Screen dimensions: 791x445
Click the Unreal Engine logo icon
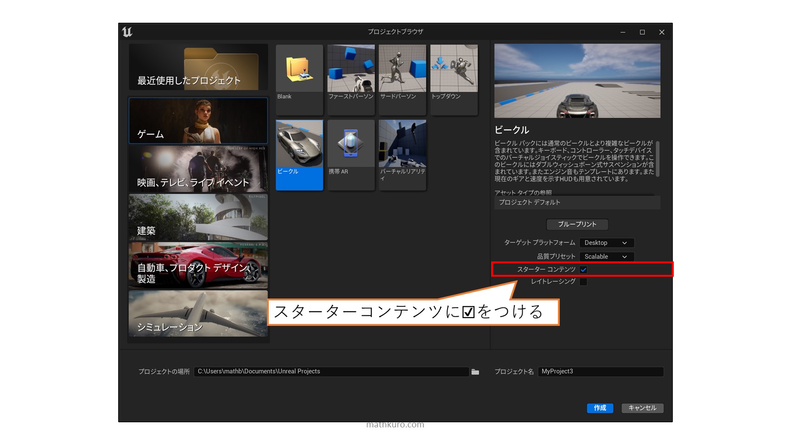(x=127, y=32)
